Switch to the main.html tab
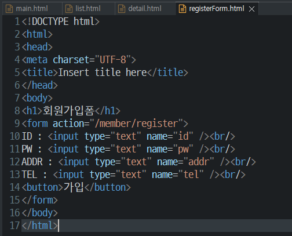The image size is (292, 236). coord(32,9)
